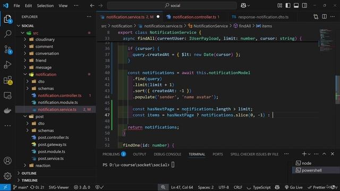Change the CRLF line ending
340x191 pixels.
238,187
